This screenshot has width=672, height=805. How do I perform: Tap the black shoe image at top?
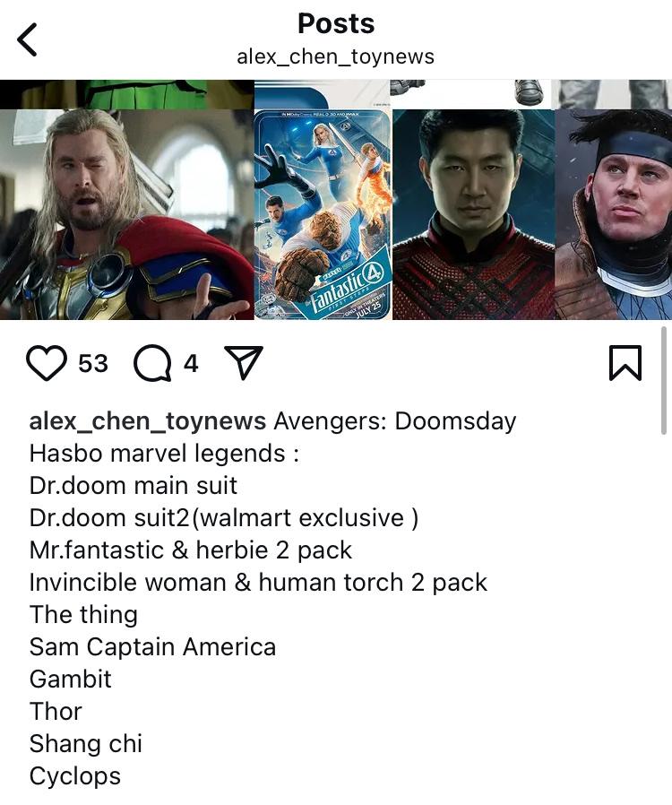529,91
